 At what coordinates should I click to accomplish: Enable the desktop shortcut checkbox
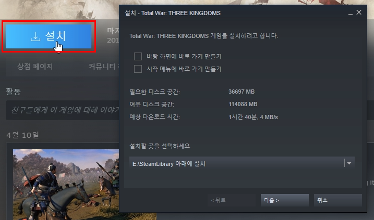click(138, 56)
